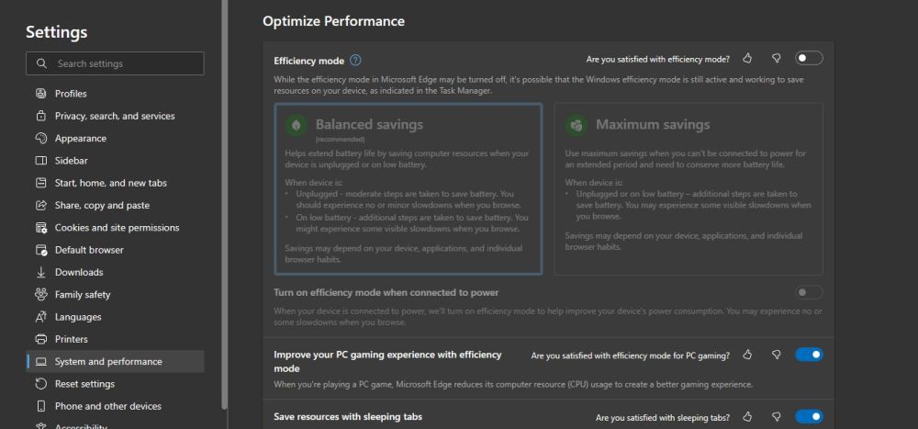Image resolution: width=918 pixels, height=429 pixels.
Task: Disable PC gaming efficiency mode toggle
Action: [x=809, y=354]
